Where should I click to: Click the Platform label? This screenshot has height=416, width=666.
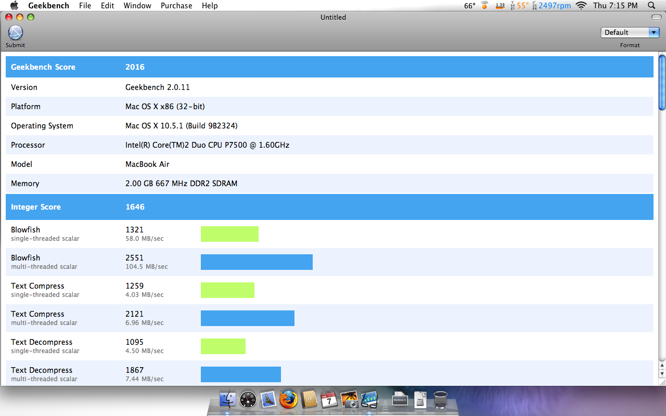25,107
